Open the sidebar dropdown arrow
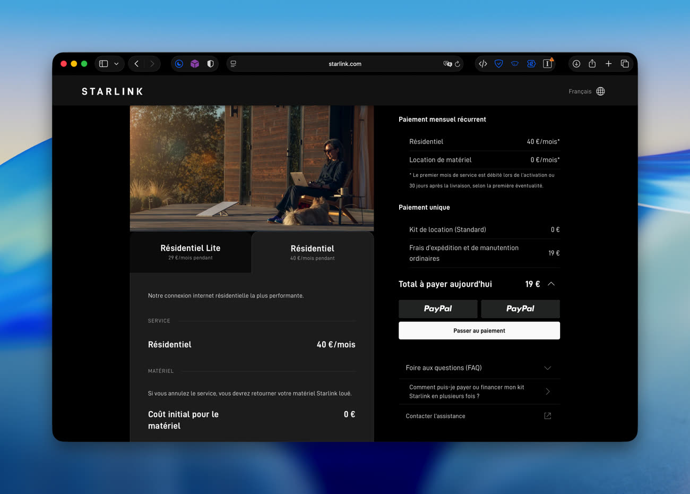This screenshot has height=494, width=690. click(x=116, y=64)
